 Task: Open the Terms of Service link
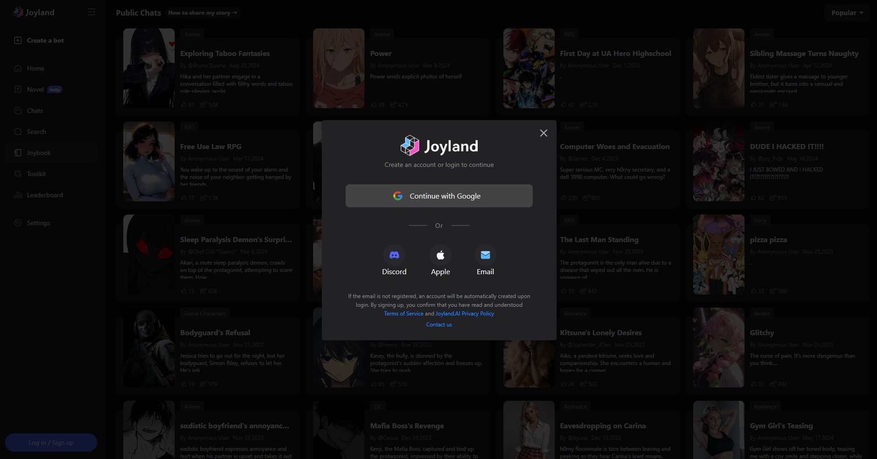(x=403, y=313)
